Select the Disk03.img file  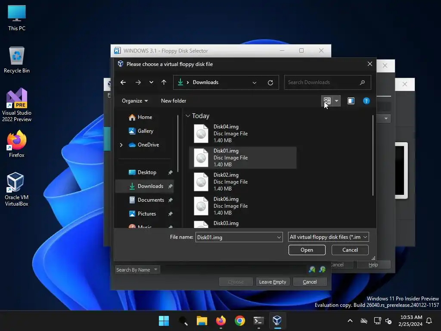point(243,224)
